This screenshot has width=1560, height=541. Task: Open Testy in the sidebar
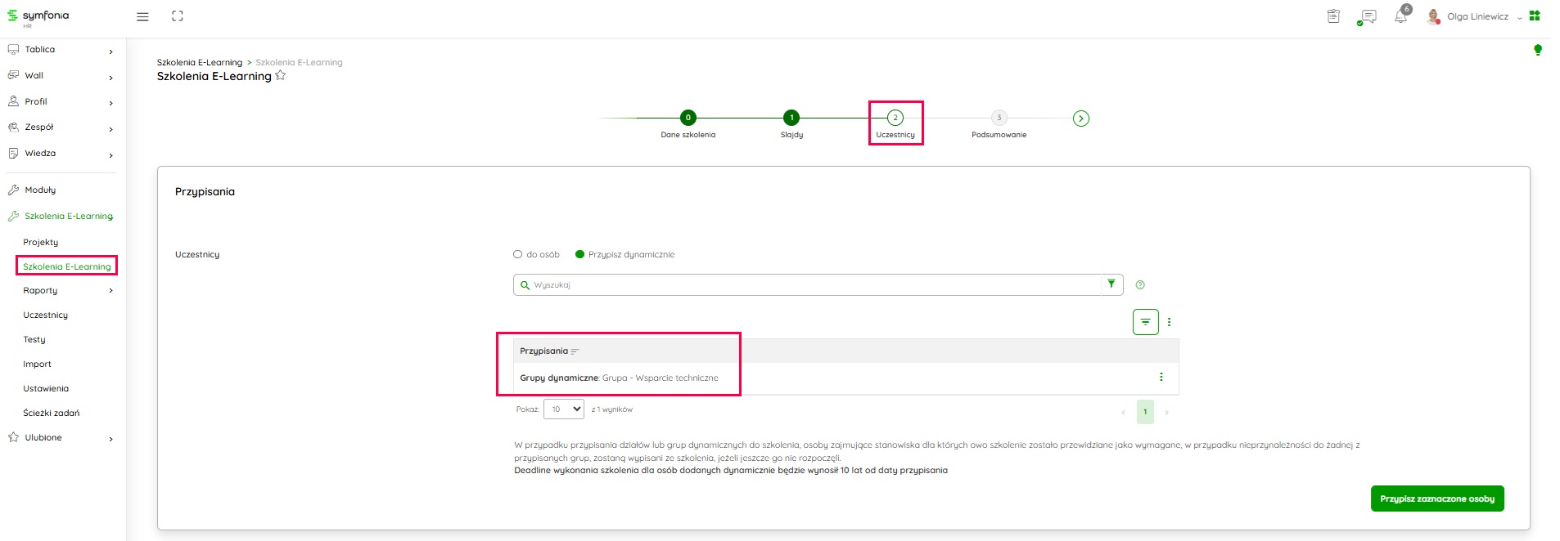[34, 339]
